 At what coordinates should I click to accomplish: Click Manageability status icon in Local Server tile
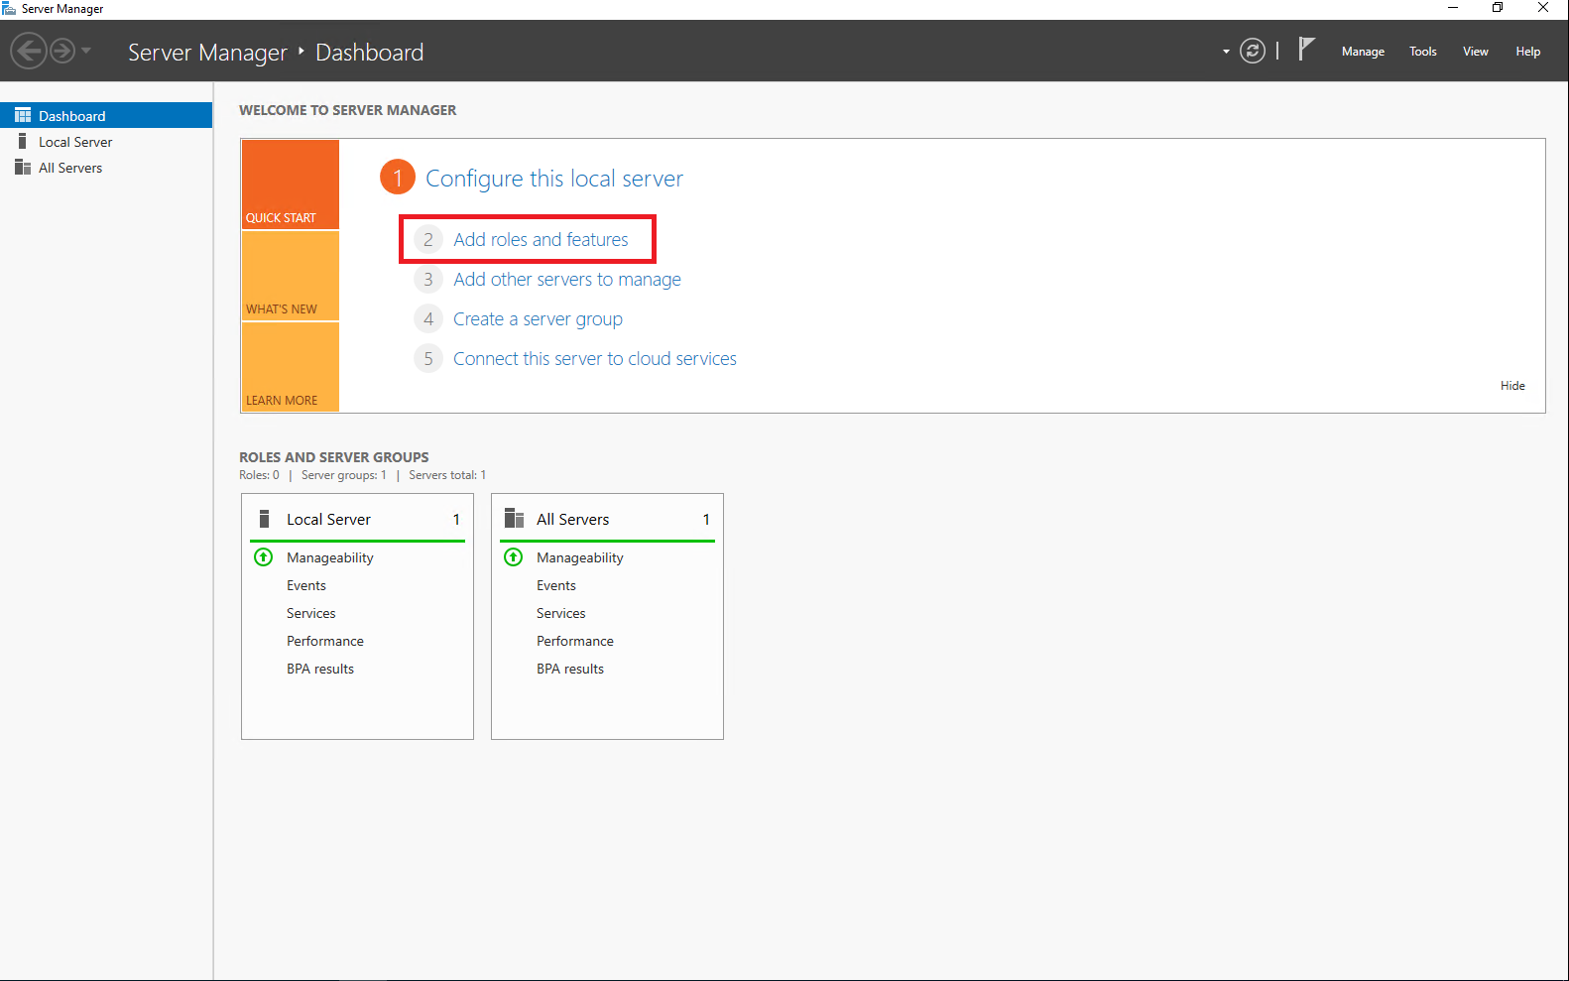(264, 557)
